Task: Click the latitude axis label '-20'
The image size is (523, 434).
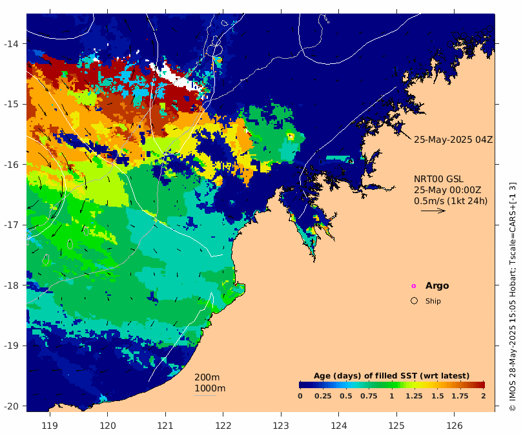Action: point(12,406)
